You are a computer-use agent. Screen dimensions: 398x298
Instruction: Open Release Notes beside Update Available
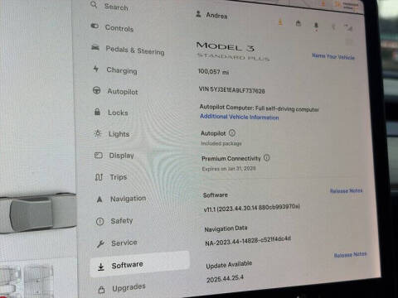[350, 254]
